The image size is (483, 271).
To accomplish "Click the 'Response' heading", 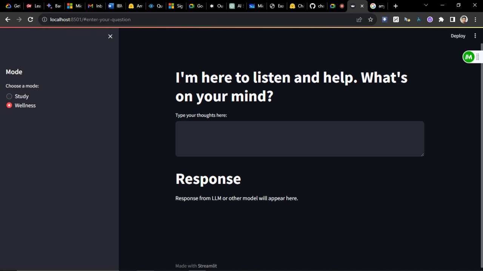I will [x=208, y=179].
